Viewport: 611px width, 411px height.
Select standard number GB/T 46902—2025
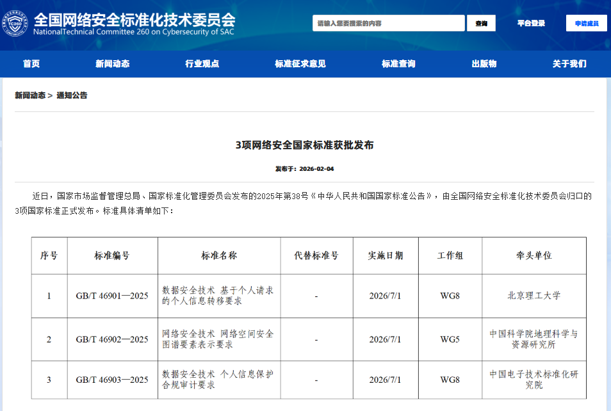[x=113, y=340]
